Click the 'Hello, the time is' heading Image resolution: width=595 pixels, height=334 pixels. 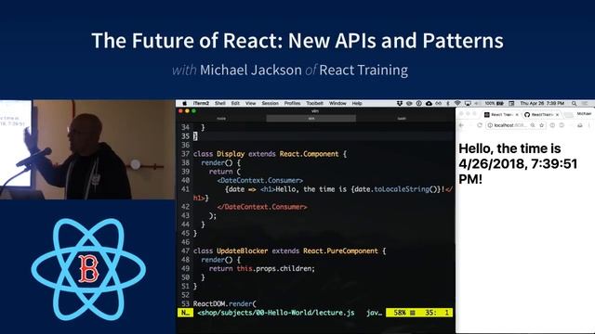pyautogui.click(x=518, y=163)
